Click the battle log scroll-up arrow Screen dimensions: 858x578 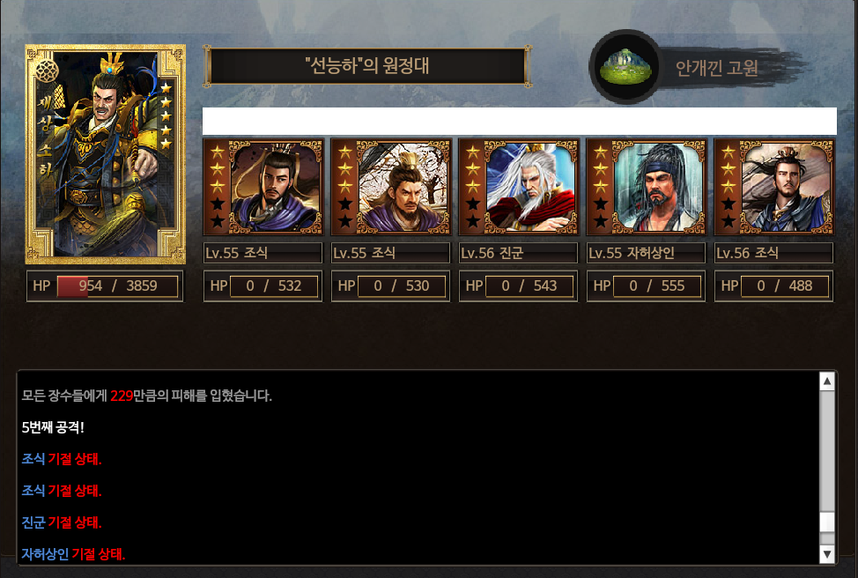(827, 381)
